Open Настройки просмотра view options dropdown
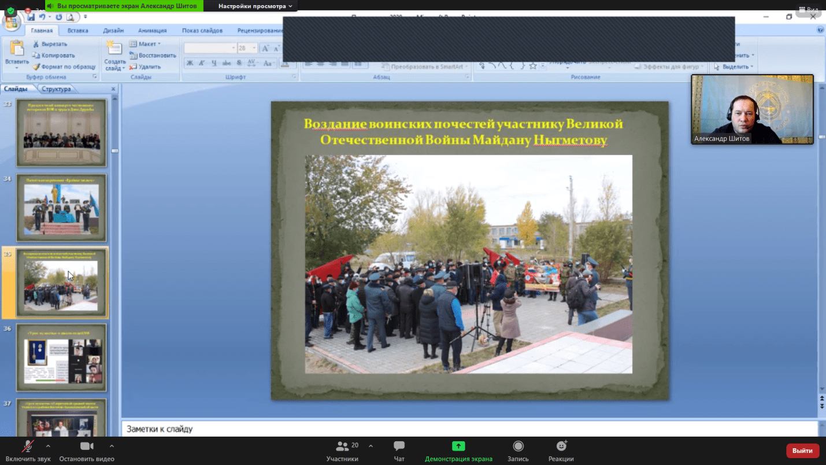Image resolution: width=826 pixels, height=465 pixels. [255, 6]
